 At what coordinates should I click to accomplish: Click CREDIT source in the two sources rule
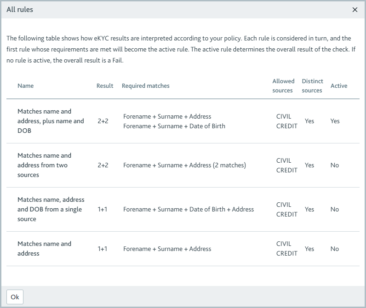pos(287,170)
